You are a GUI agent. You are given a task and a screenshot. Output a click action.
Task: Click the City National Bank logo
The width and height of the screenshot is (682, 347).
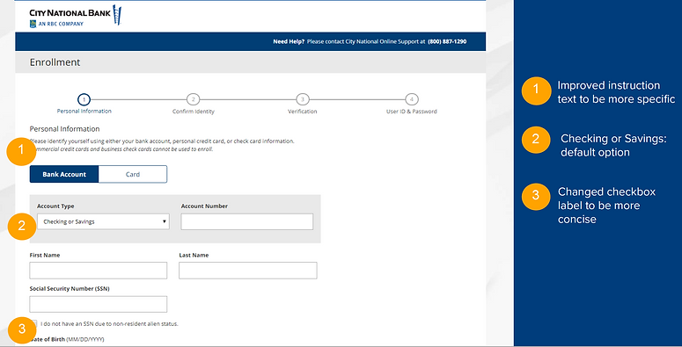pyautogui.click(x=76, y=16)
